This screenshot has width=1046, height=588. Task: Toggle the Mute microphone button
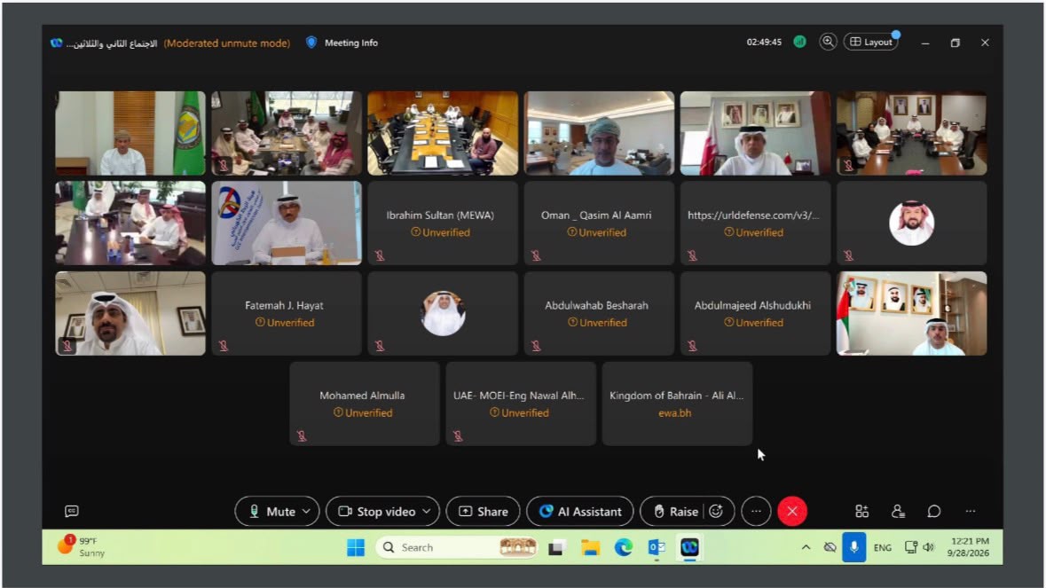point(273,512)
